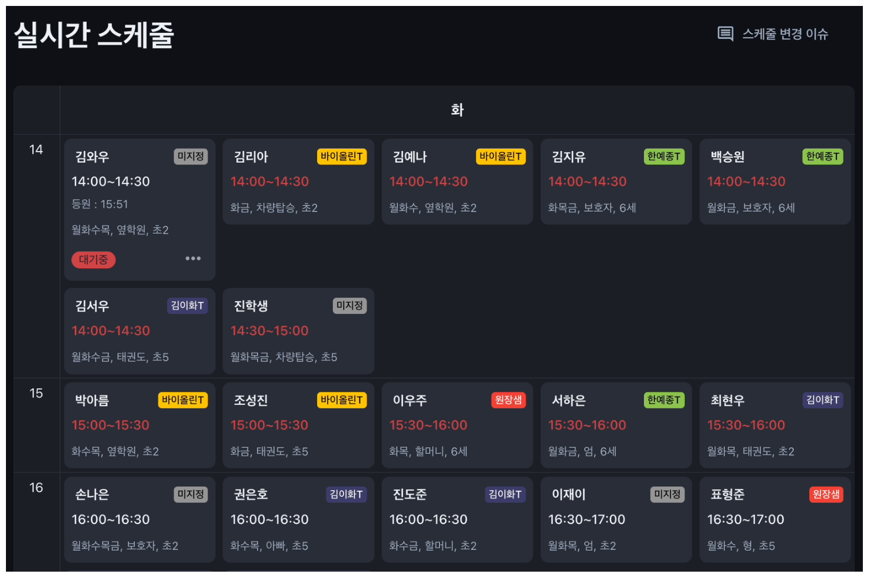Click 화수목, 아빠, 초5 details text

coord(270,545)
